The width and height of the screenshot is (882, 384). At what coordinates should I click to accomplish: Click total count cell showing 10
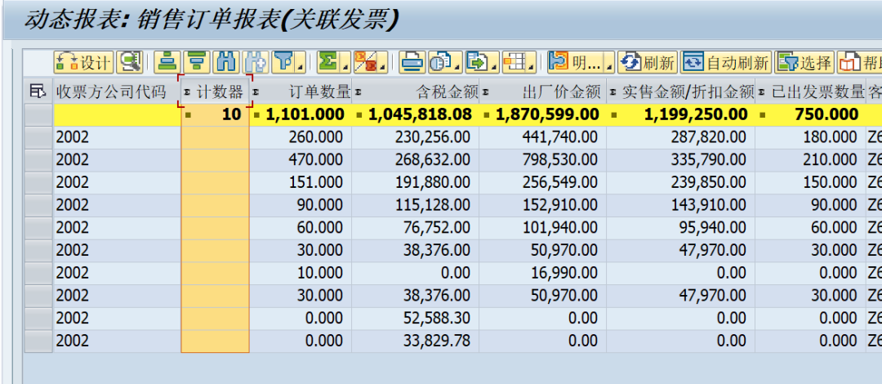pos(215,115)
